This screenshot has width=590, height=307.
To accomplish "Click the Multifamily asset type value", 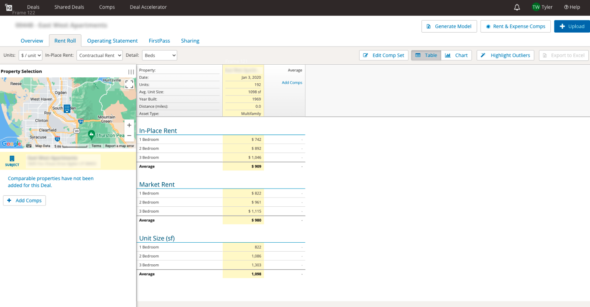I will point(251,113).
